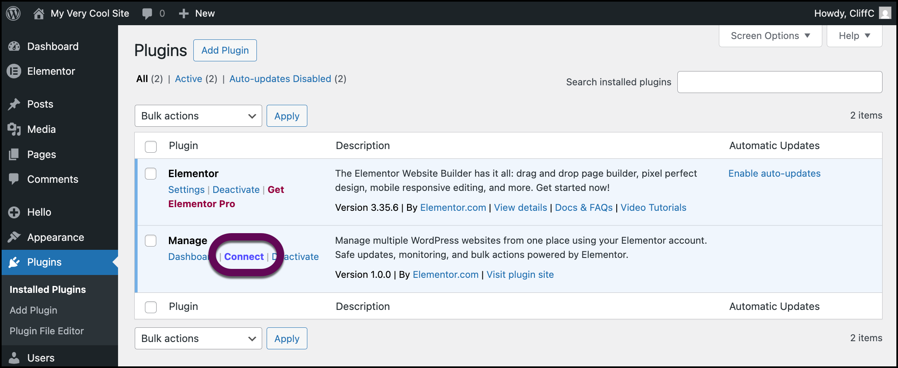
Task: Select the Elementor plugin checkbox
Action: pyautogui.click(x=151, y=173)
